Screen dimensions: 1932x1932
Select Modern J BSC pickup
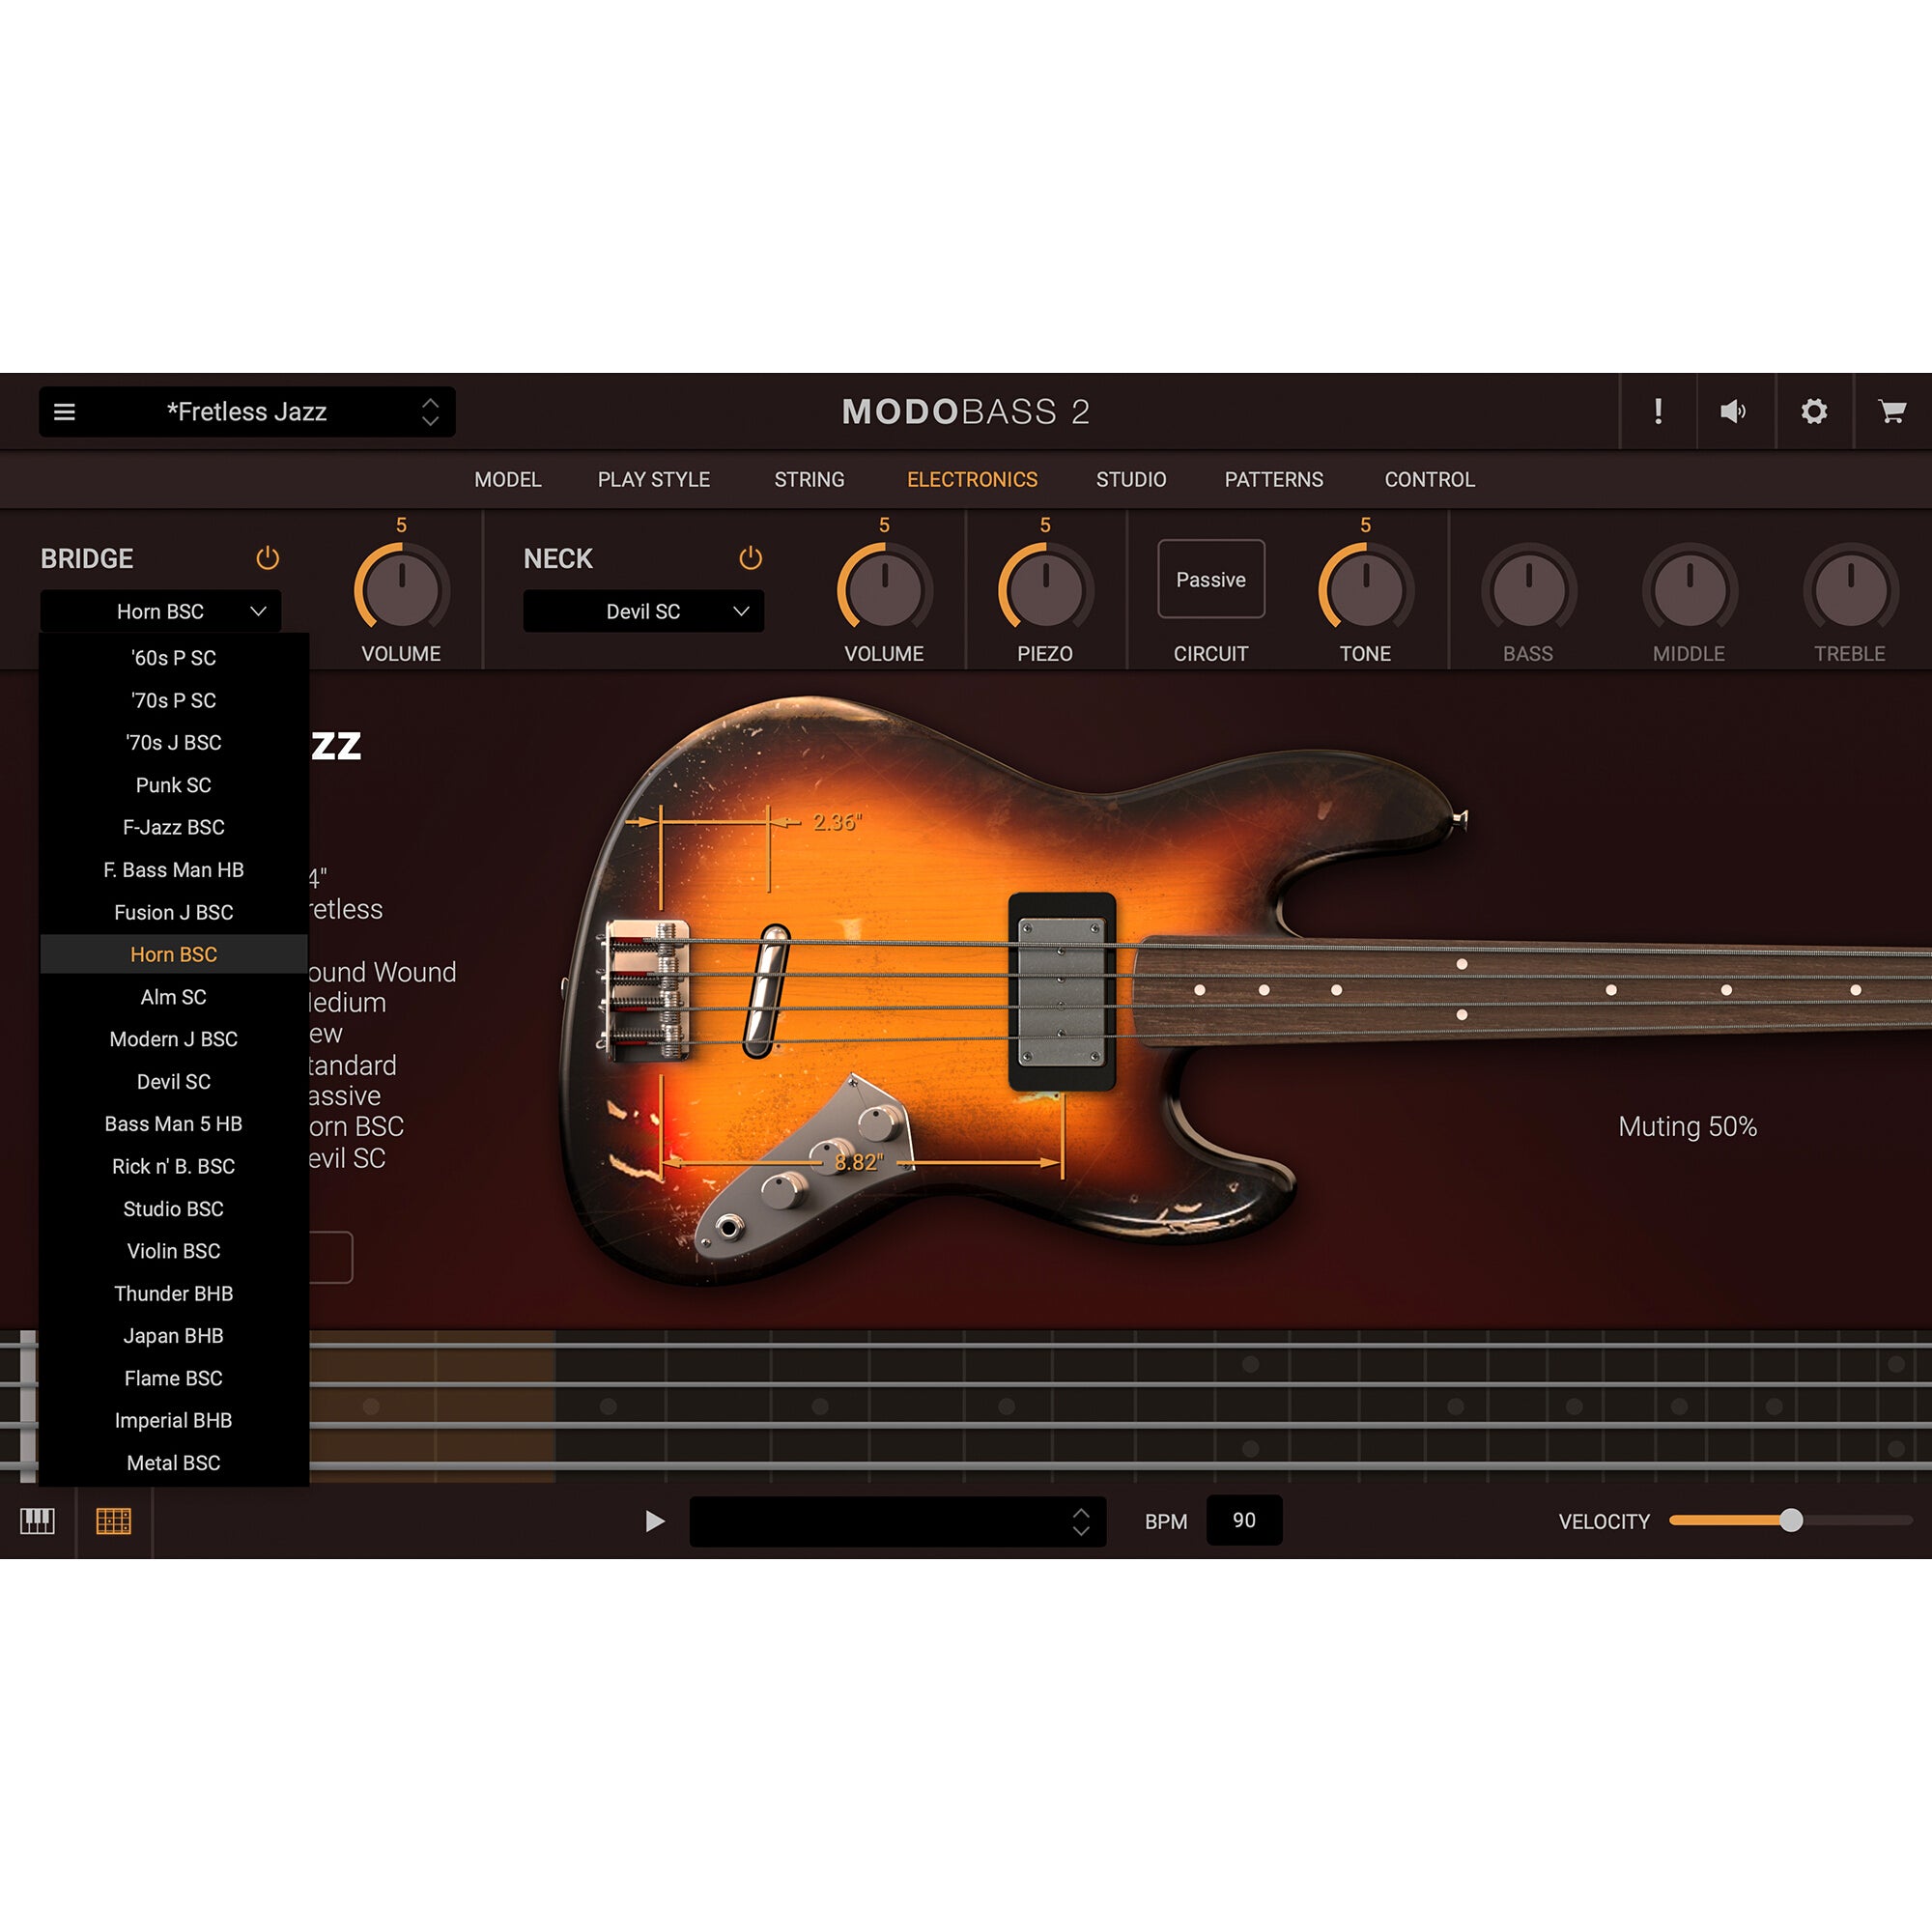[x=174, y=1039]
